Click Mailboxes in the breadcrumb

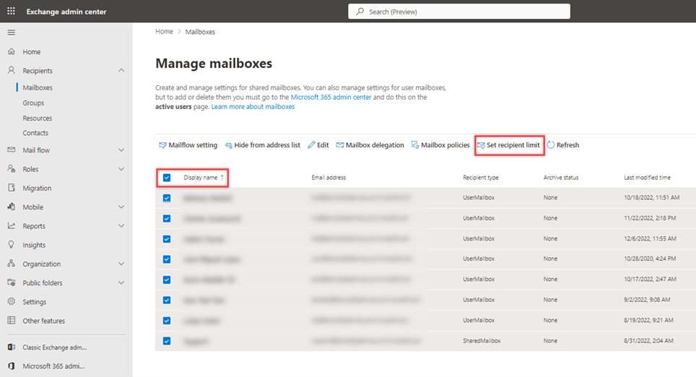[200, 32]
